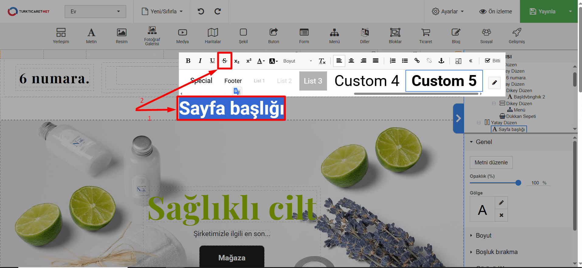Click the Metni düzenle button
The height and width of the screenshot is (268, 582).
[491, 163]
